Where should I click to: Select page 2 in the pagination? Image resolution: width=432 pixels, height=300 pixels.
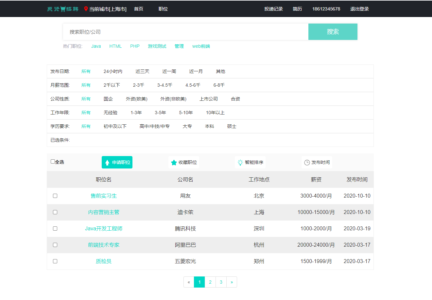tap(210, 282)
